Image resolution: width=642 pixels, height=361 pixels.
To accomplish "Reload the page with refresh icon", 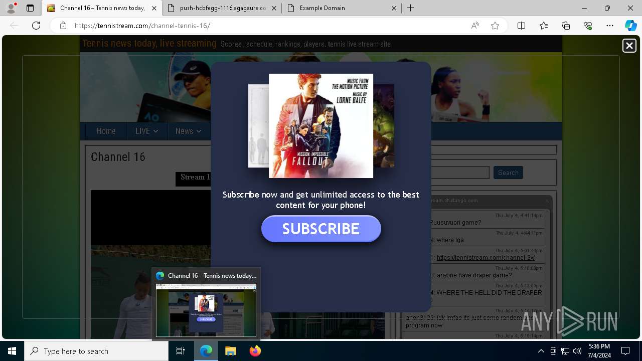I will [36, 26].
